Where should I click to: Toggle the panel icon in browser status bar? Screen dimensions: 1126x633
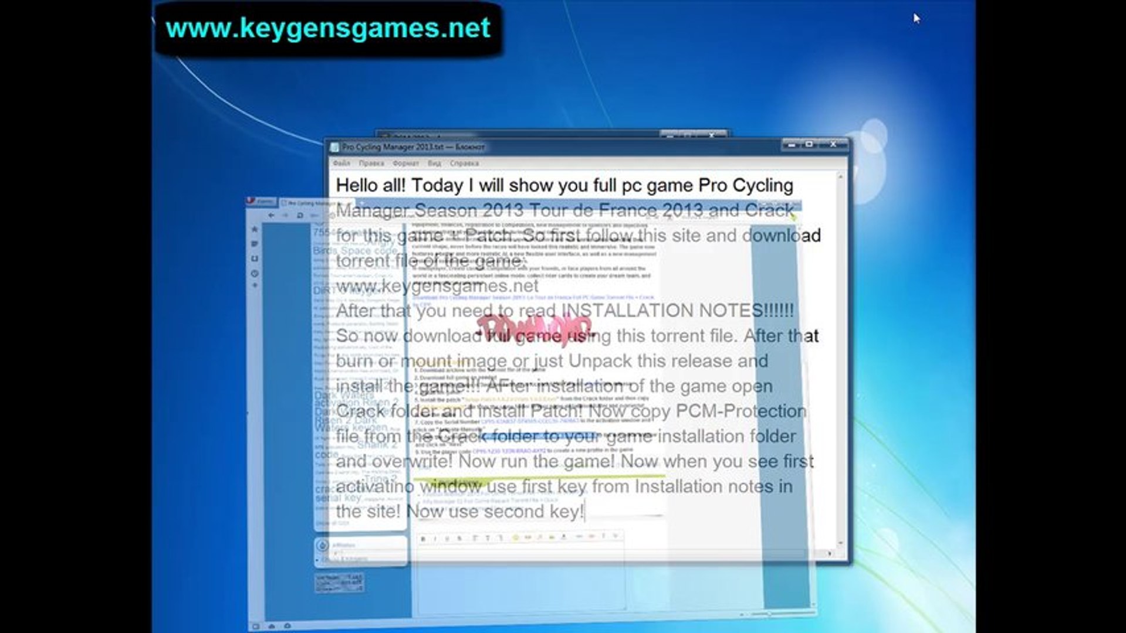click(256, 627)
